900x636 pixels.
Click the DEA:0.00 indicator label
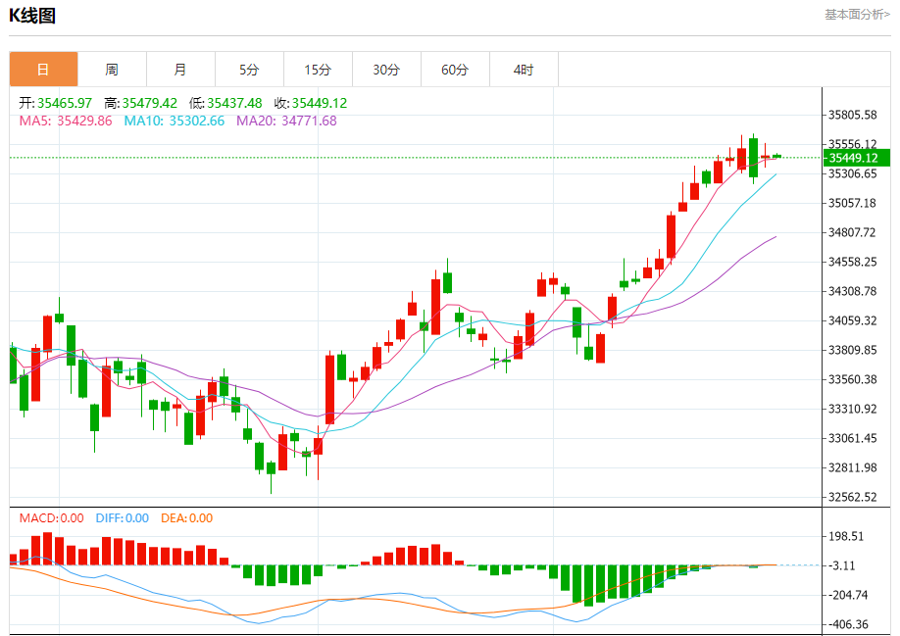(186, 518)
